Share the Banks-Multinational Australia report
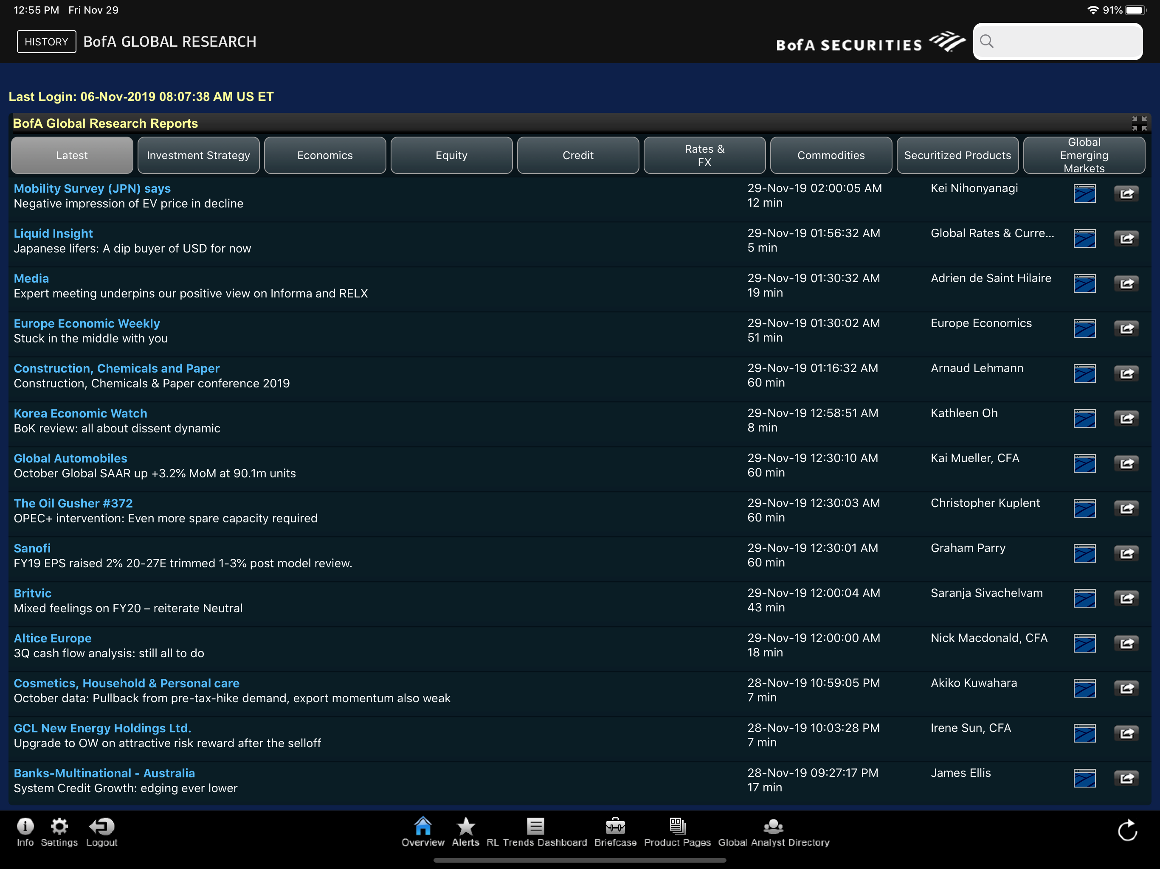Image resolution: width=1160 pixels, height=869 pixels. (1126, 779)
